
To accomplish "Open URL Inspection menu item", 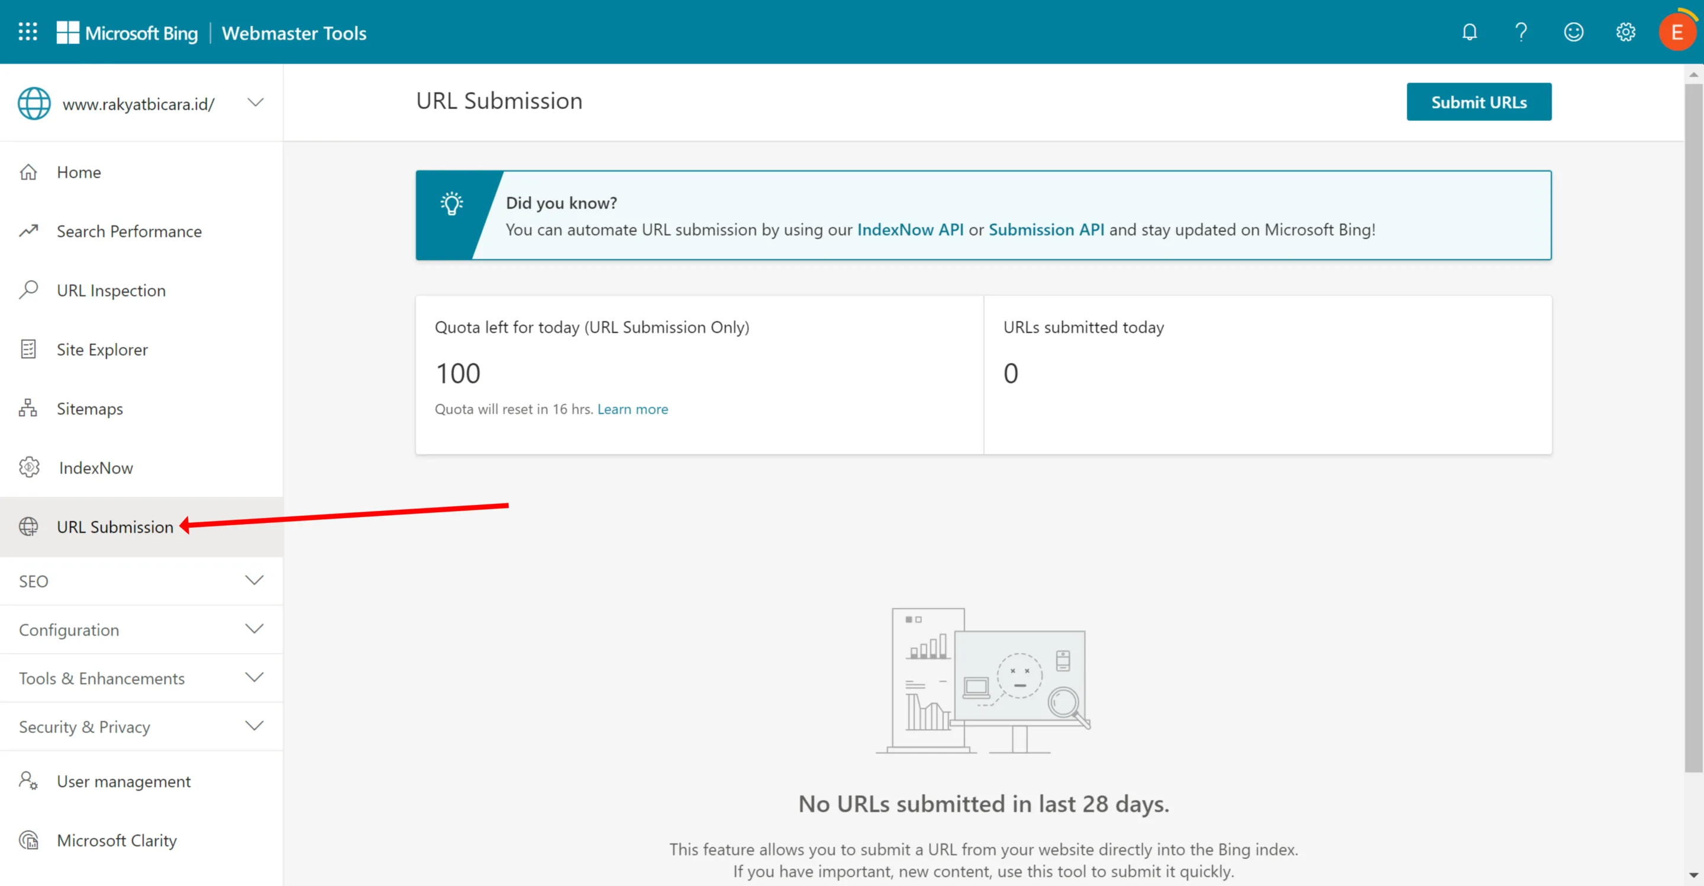I will click(x=141, y=290).
